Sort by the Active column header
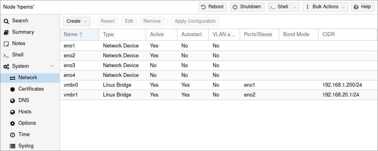The image size is (378, 151). point(161,35)
